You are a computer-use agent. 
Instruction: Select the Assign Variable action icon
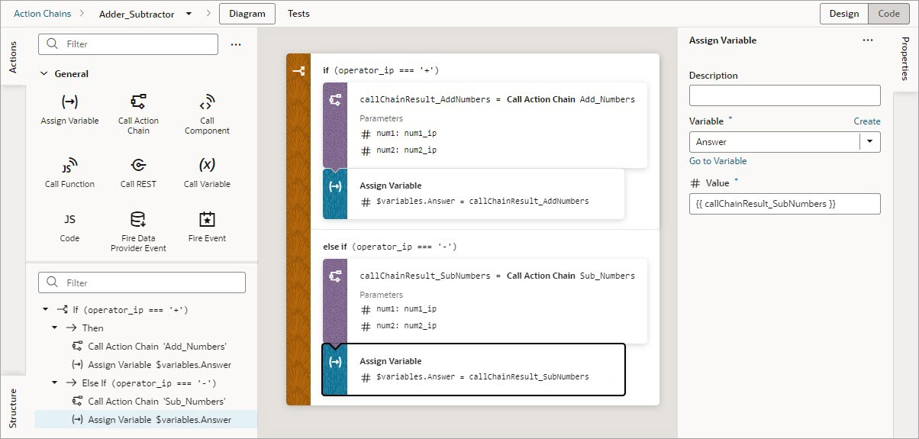69,102
